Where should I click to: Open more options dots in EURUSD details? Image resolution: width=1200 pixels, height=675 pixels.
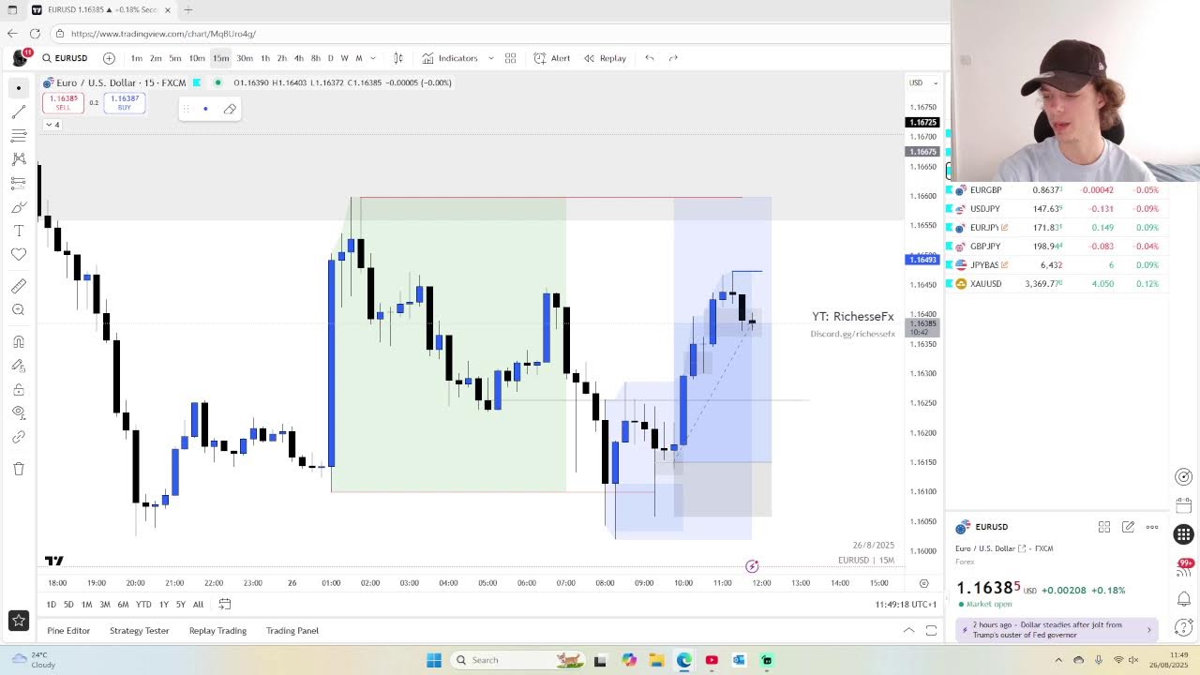pos(1152,527)
